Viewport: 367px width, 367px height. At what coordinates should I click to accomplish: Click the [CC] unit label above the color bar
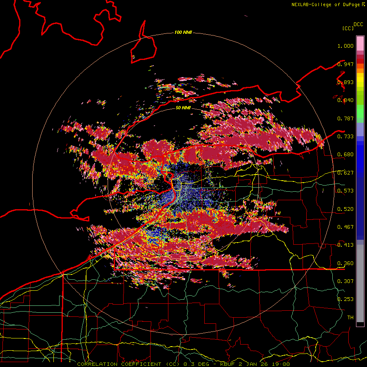[x=348, y=28]
